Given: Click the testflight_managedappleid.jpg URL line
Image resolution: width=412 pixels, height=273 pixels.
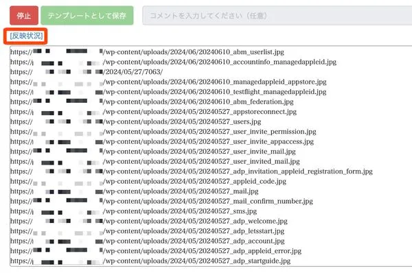Looking at the screenshot, I should [168, 92].
